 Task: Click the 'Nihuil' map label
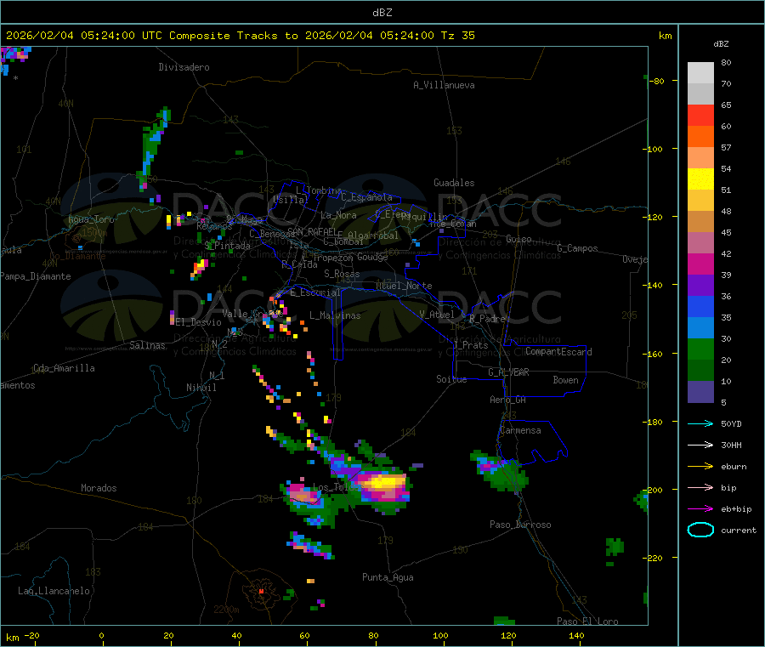point(201,388)
